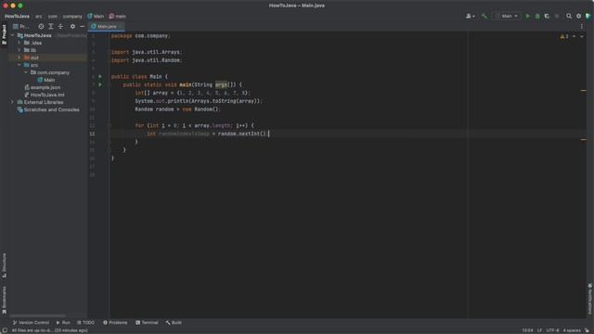Select opened file target icon in Project panel

coord(41,27)
